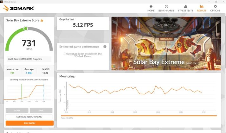Click the Monitoring heading
This screenshot has height=133, width=226.
coord(67,76)
